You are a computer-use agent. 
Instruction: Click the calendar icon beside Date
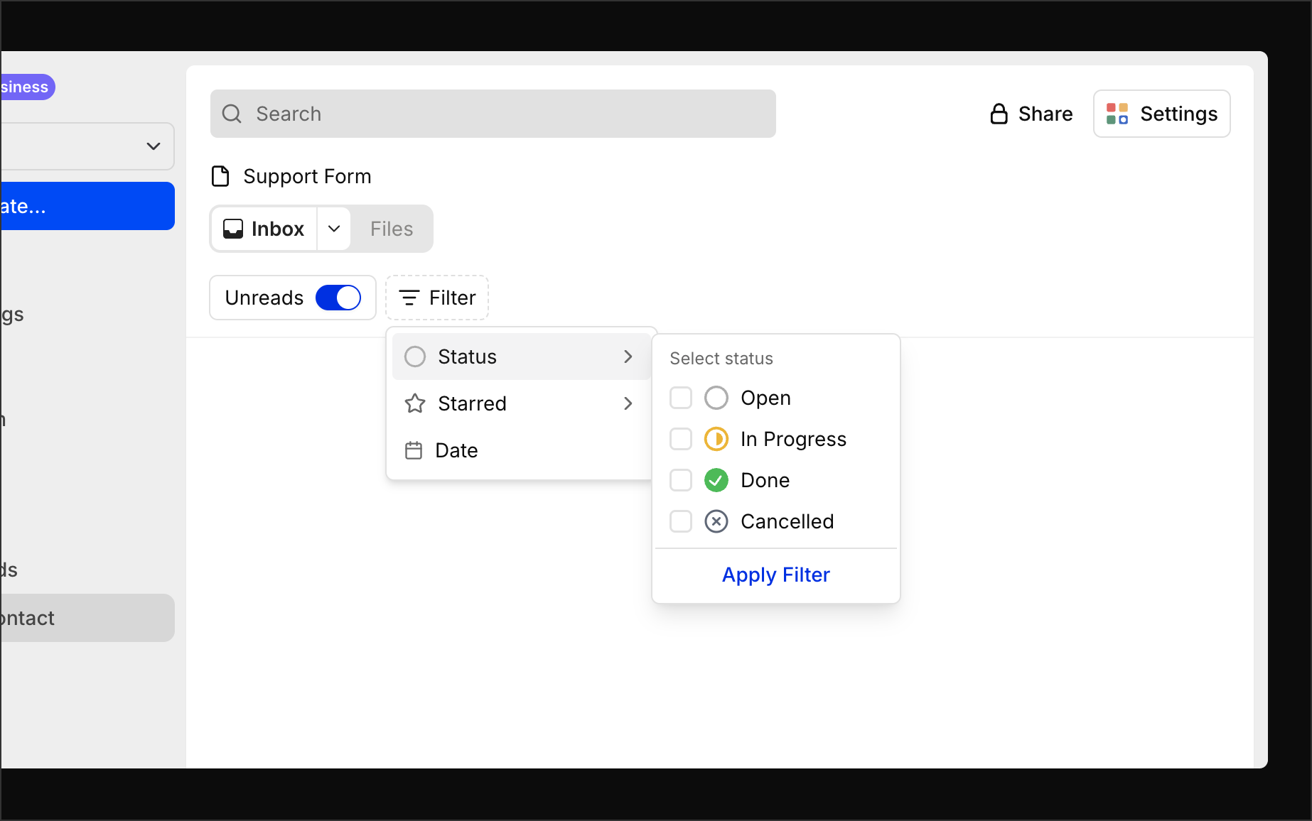click(x=414, y=450)
